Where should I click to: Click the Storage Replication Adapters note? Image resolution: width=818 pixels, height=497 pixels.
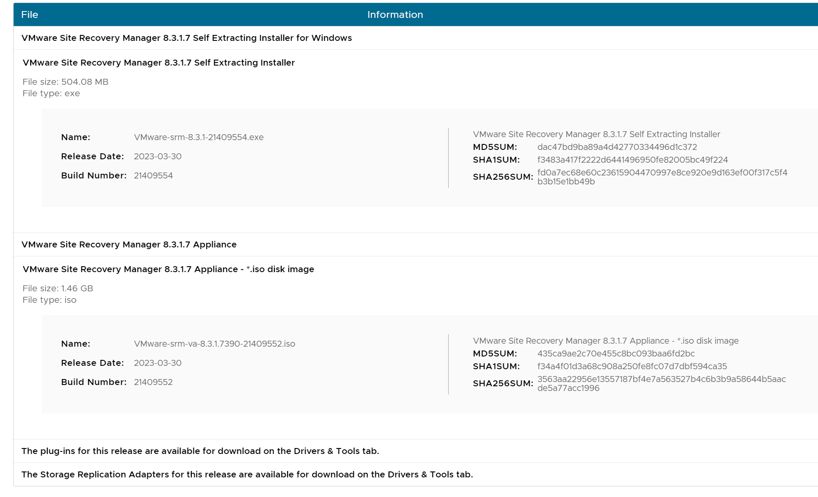[247, 474]
